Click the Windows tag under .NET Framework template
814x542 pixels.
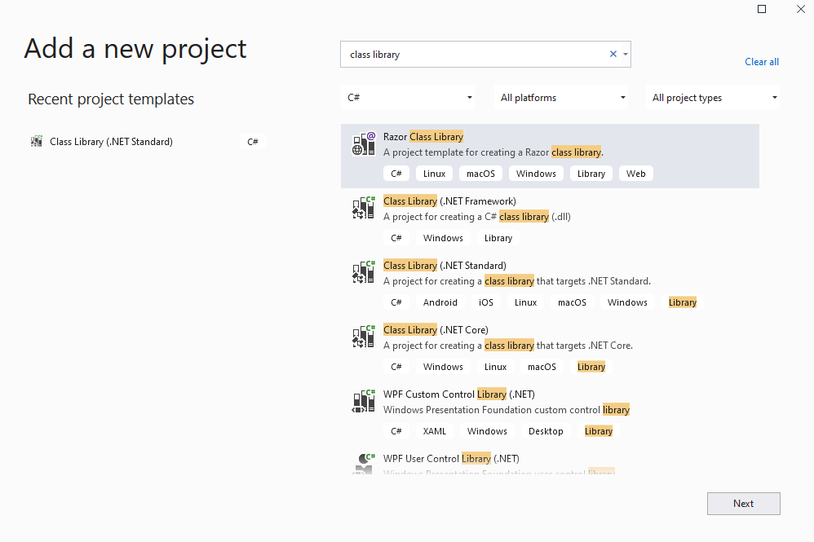pos(443,238)
